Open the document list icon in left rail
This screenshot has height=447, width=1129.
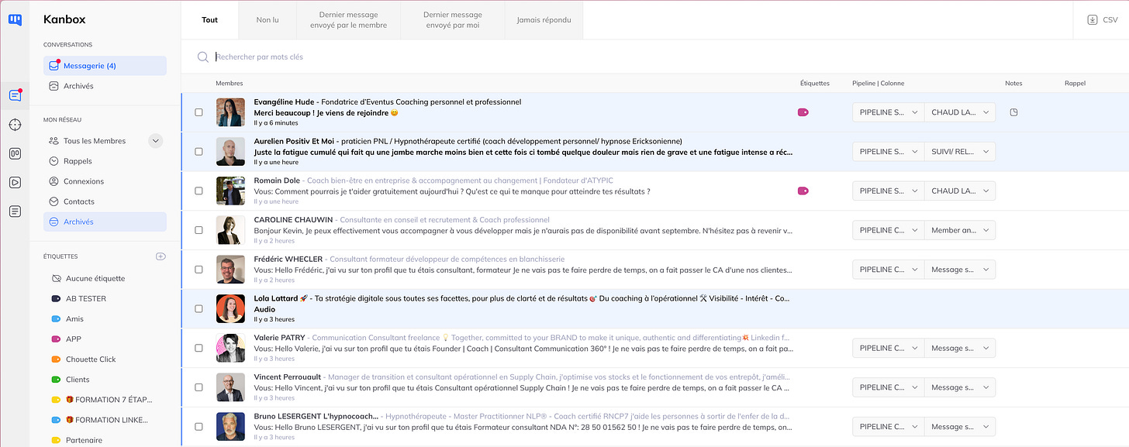click(x=15, y=211)
